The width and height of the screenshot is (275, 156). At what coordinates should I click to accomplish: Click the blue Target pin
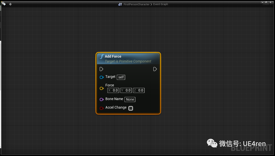[x=102, y=77]
